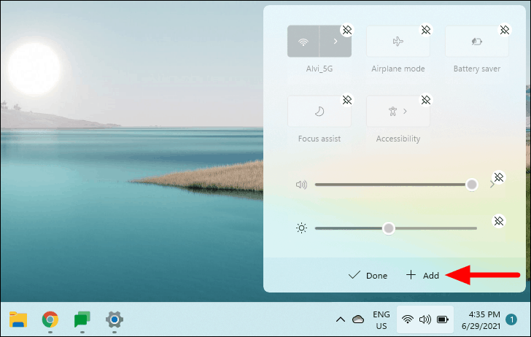The width and height of the screenshot is (531, 337).
Task: Unpin the Accessibility tile
Action: pyautogui.click(x=426, y=100)
